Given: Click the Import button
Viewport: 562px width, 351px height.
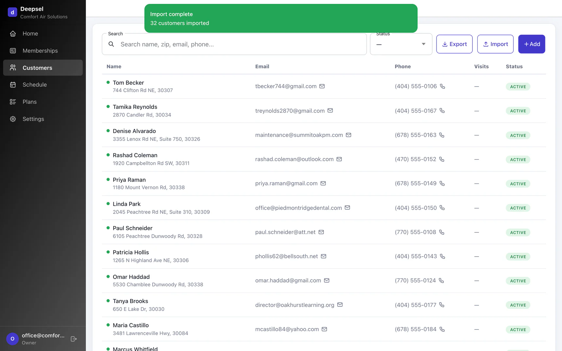Looking at the screenshot, I should [x=495, y=44].
